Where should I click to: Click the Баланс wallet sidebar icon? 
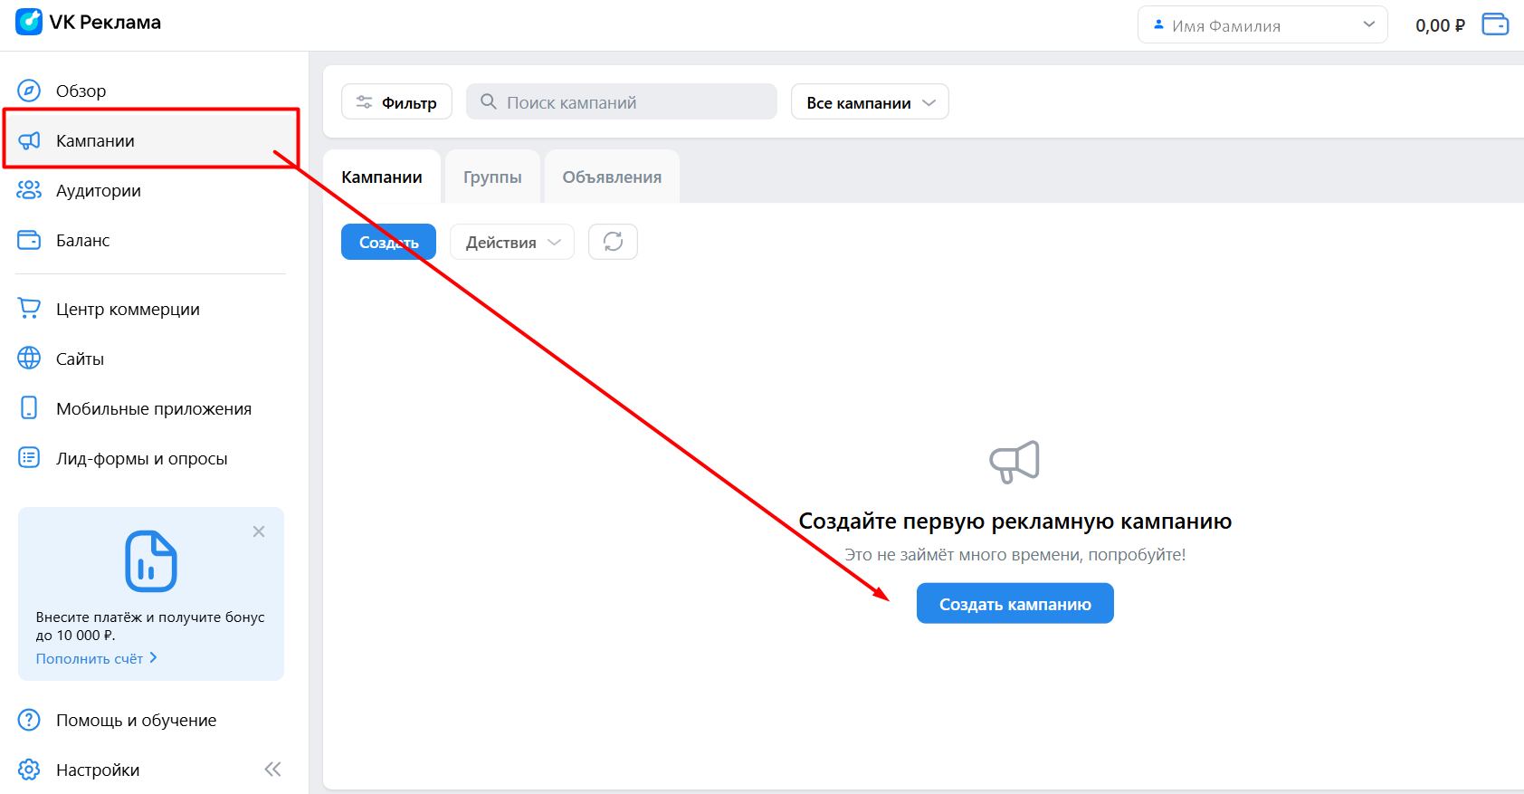click(x=29, y=240)
